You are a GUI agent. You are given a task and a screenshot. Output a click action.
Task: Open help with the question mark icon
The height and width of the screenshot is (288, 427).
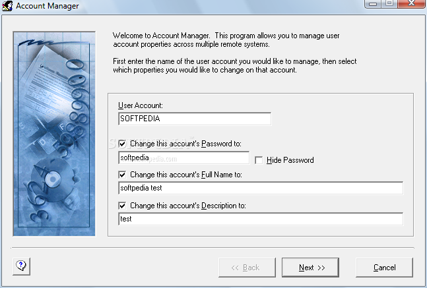pyautogui.click(x=21, y=266)
